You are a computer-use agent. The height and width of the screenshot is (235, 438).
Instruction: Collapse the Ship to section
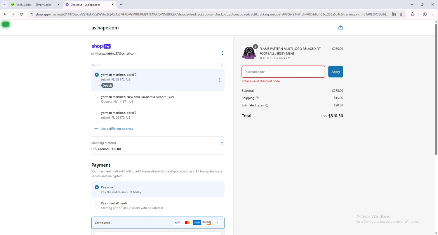(222, 65)
